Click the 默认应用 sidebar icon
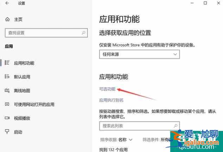Viewport: 223px width, 152px height. tap(7, 77)
